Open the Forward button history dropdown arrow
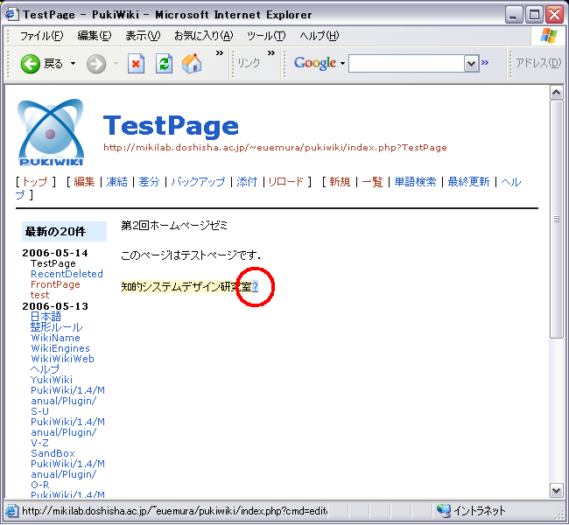This screenshot has height=525, width=569. click(116, 64)
